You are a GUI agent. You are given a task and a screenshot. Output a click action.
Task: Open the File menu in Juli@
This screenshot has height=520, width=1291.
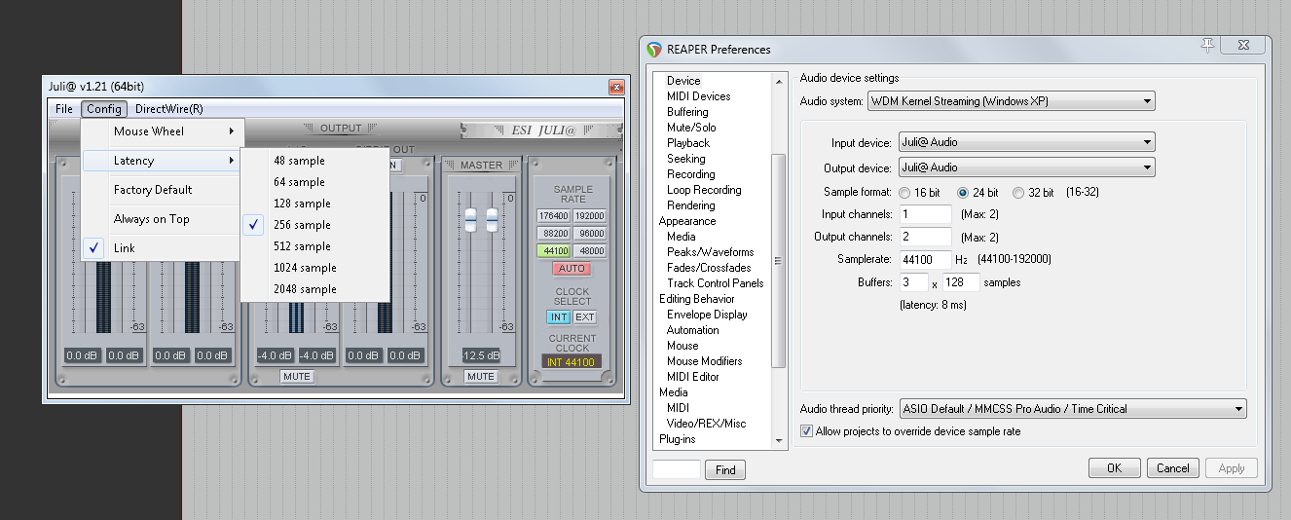[64, 109]
